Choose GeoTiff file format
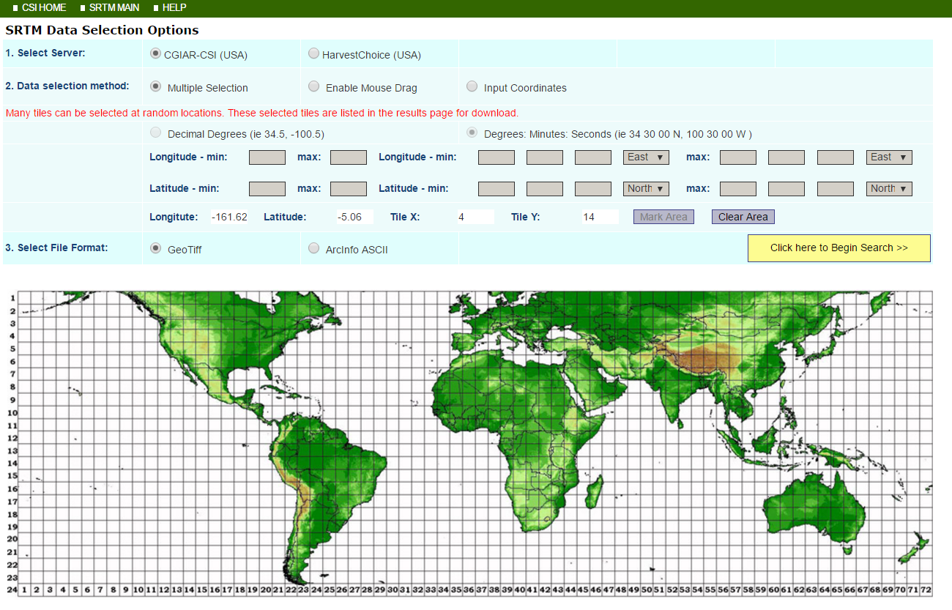952x610 pixels. pyautogui.click(x=155, y=248)
